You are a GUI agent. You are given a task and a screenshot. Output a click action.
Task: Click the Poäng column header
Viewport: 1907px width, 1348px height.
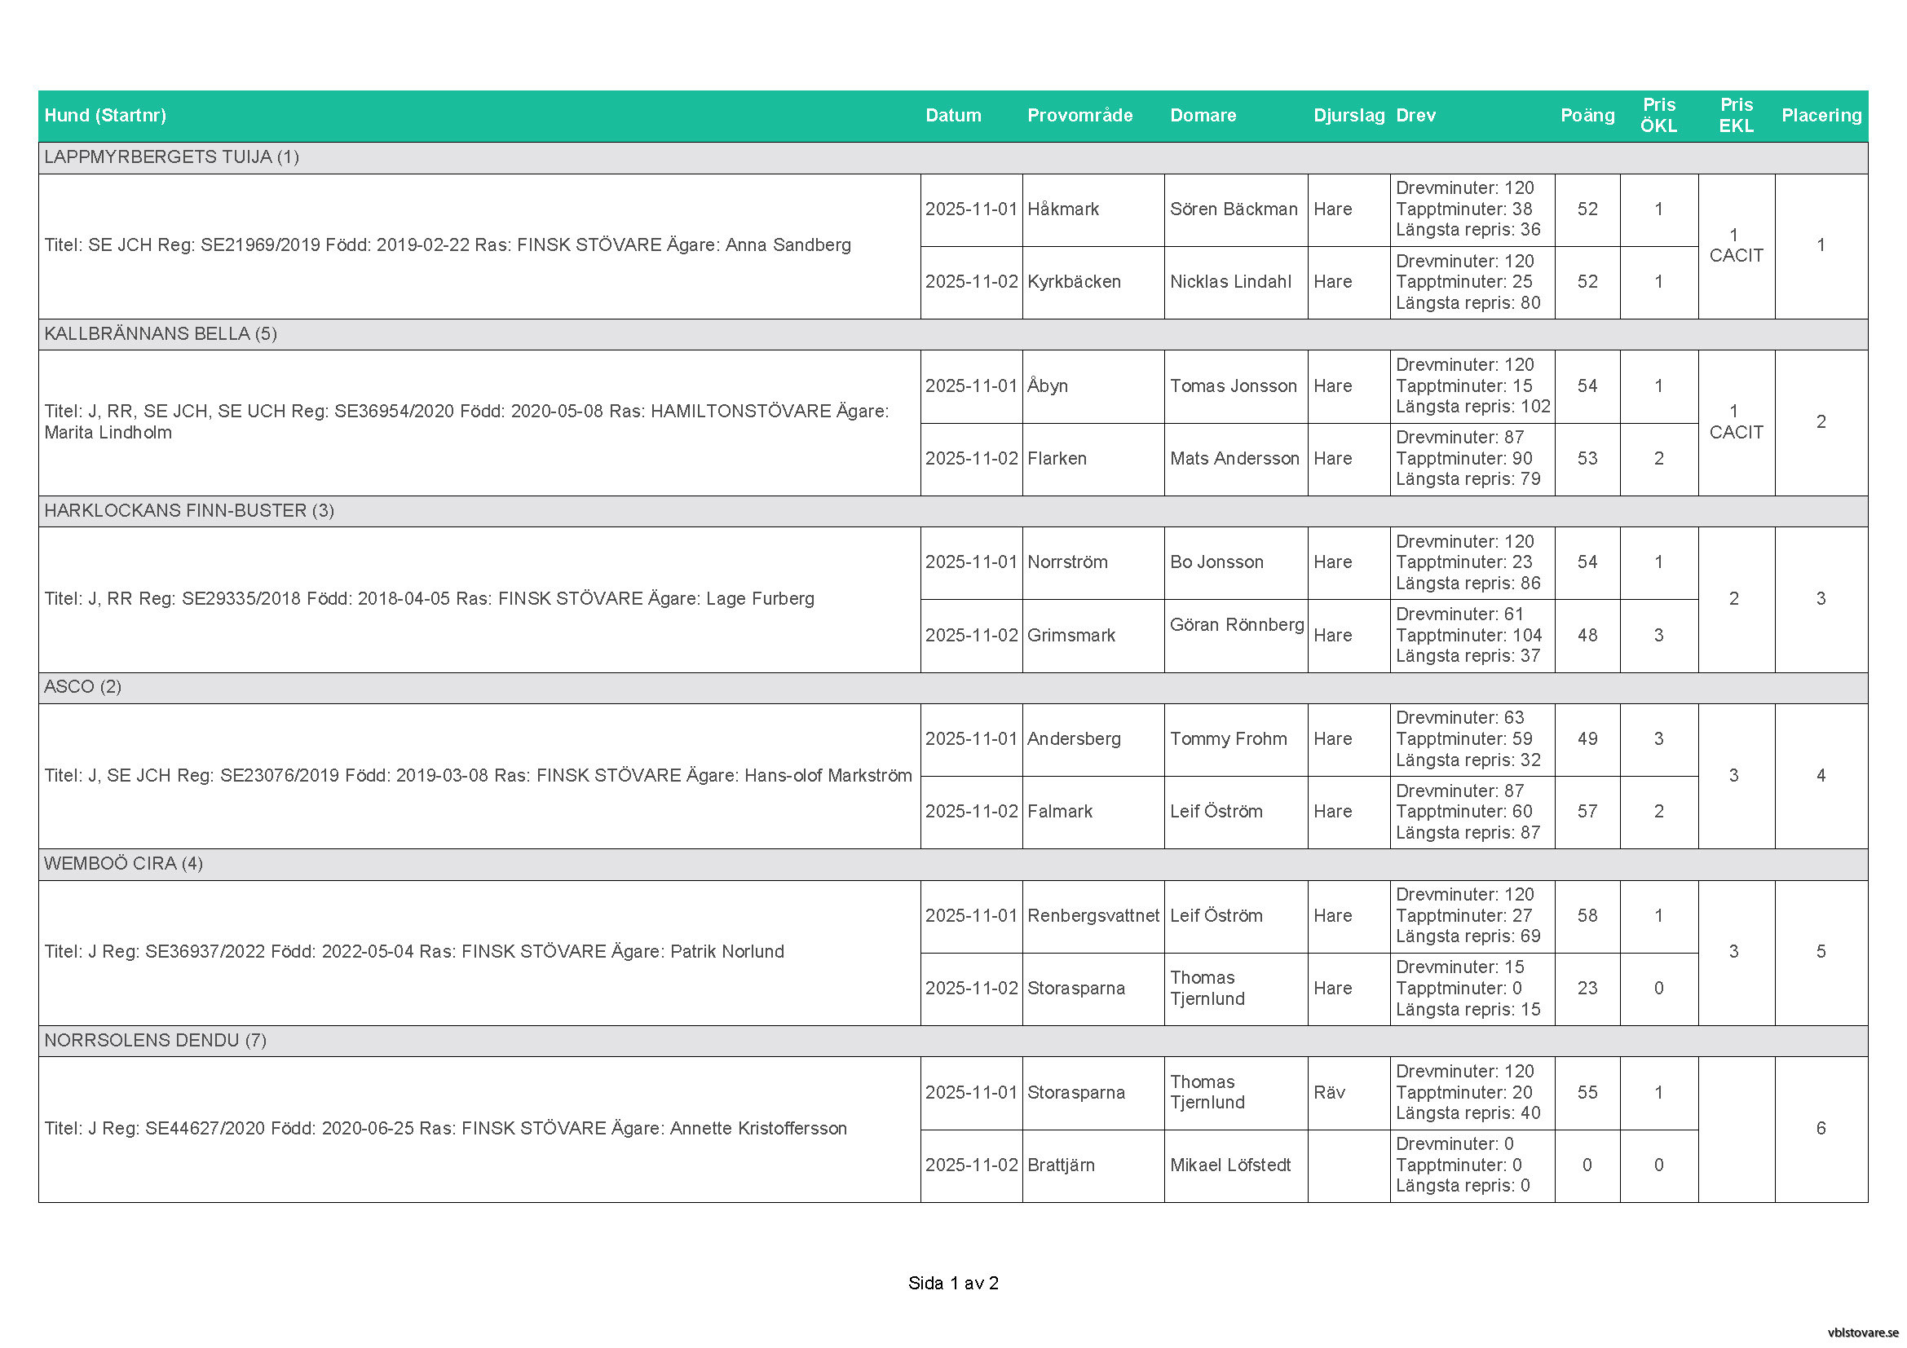coord(1587,116)
